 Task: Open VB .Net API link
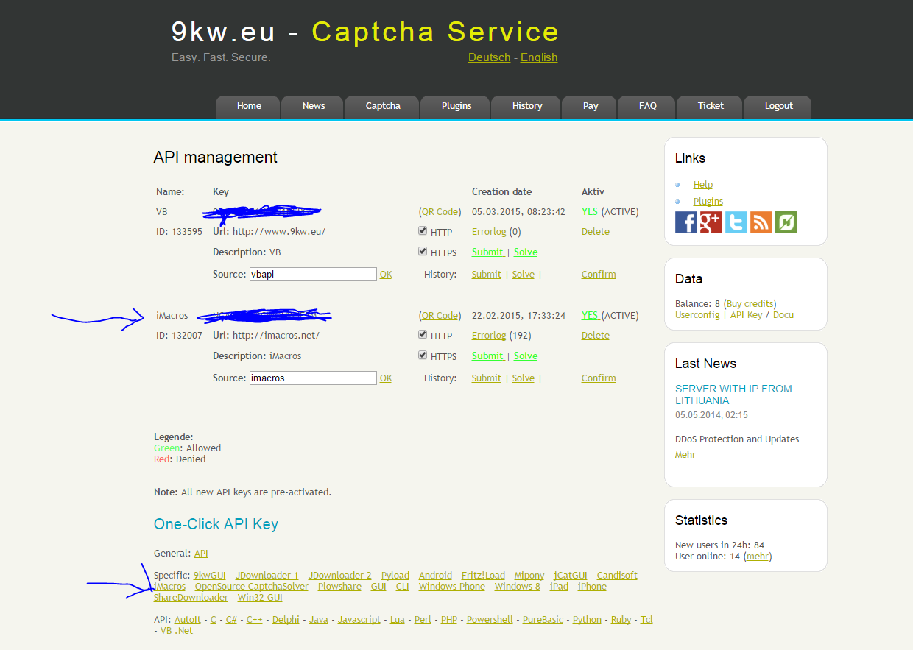click(177, 631)
